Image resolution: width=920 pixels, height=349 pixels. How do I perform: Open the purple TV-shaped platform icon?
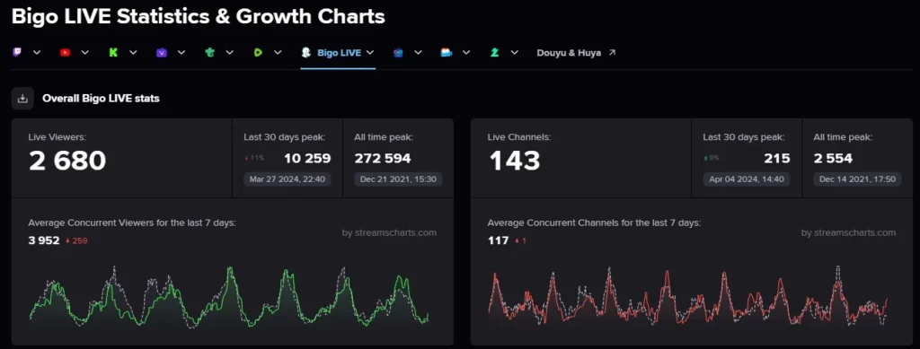click(162, 52)
